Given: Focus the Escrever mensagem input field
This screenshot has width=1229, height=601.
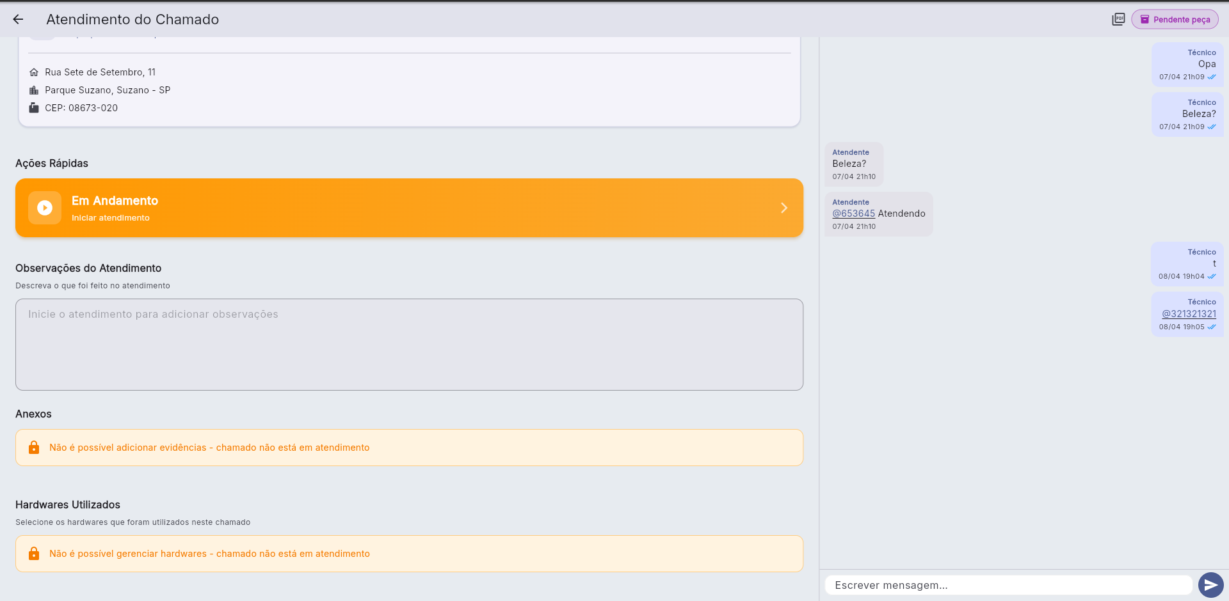Looking at the screenshot, I should [x=1008, y=585].
